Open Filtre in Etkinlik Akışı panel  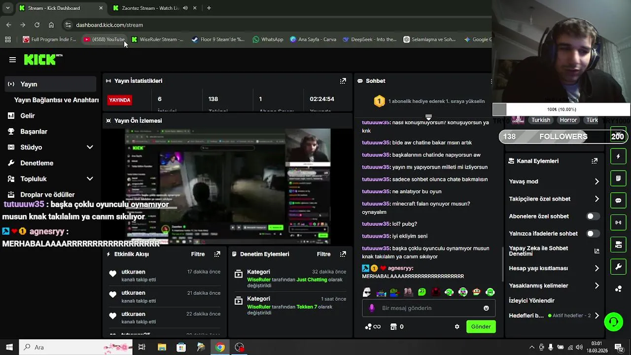tap(198, 254)
